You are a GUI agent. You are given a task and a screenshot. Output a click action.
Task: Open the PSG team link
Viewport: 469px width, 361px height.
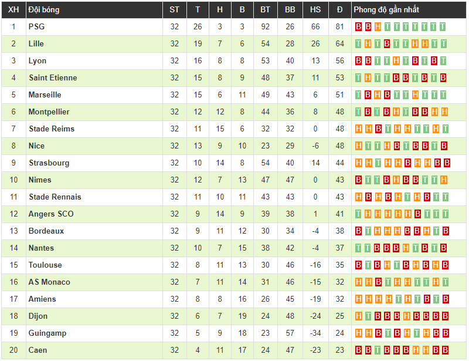(36, 26)
